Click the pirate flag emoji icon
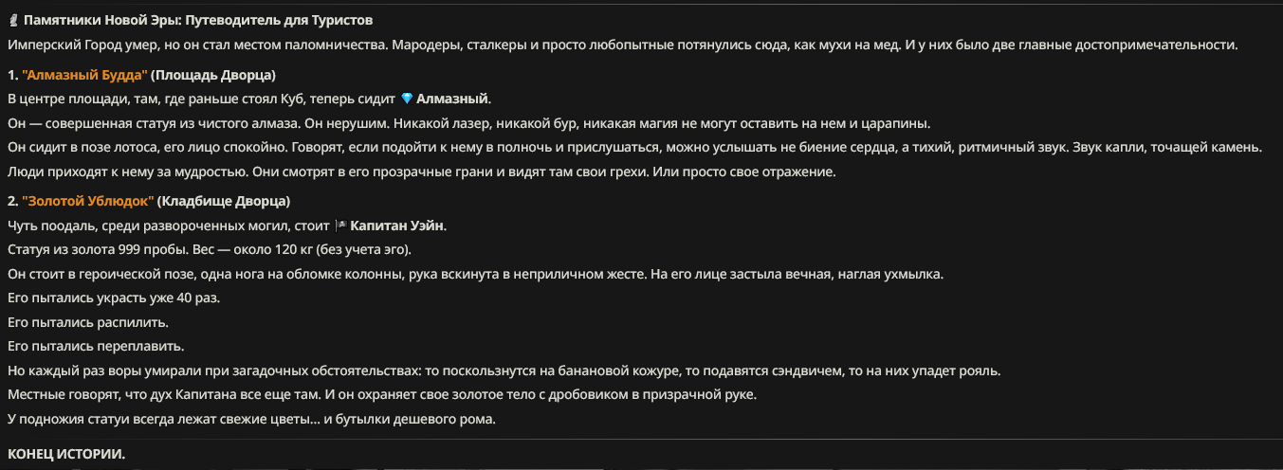 click(341, 226)
